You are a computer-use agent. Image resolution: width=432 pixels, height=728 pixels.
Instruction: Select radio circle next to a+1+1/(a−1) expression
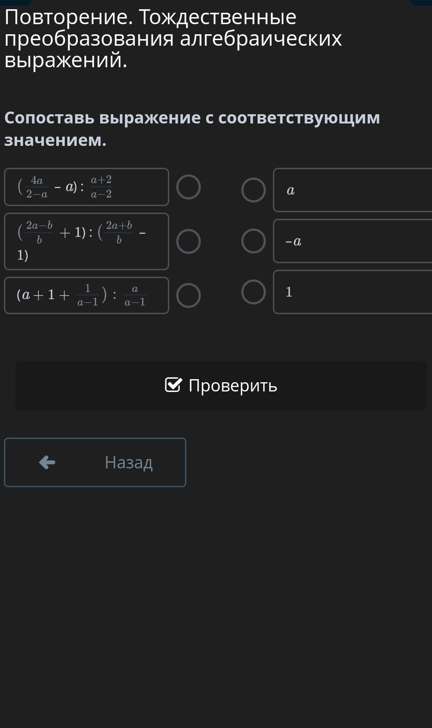(x=189, y=295)
